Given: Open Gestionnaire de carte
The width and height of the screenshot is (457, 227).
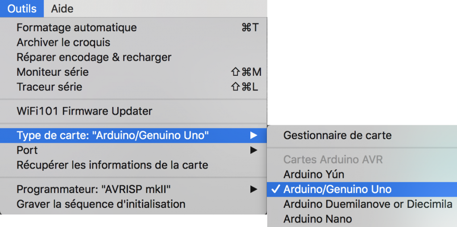Looking at the screenshot, I should tap(337, 135).
